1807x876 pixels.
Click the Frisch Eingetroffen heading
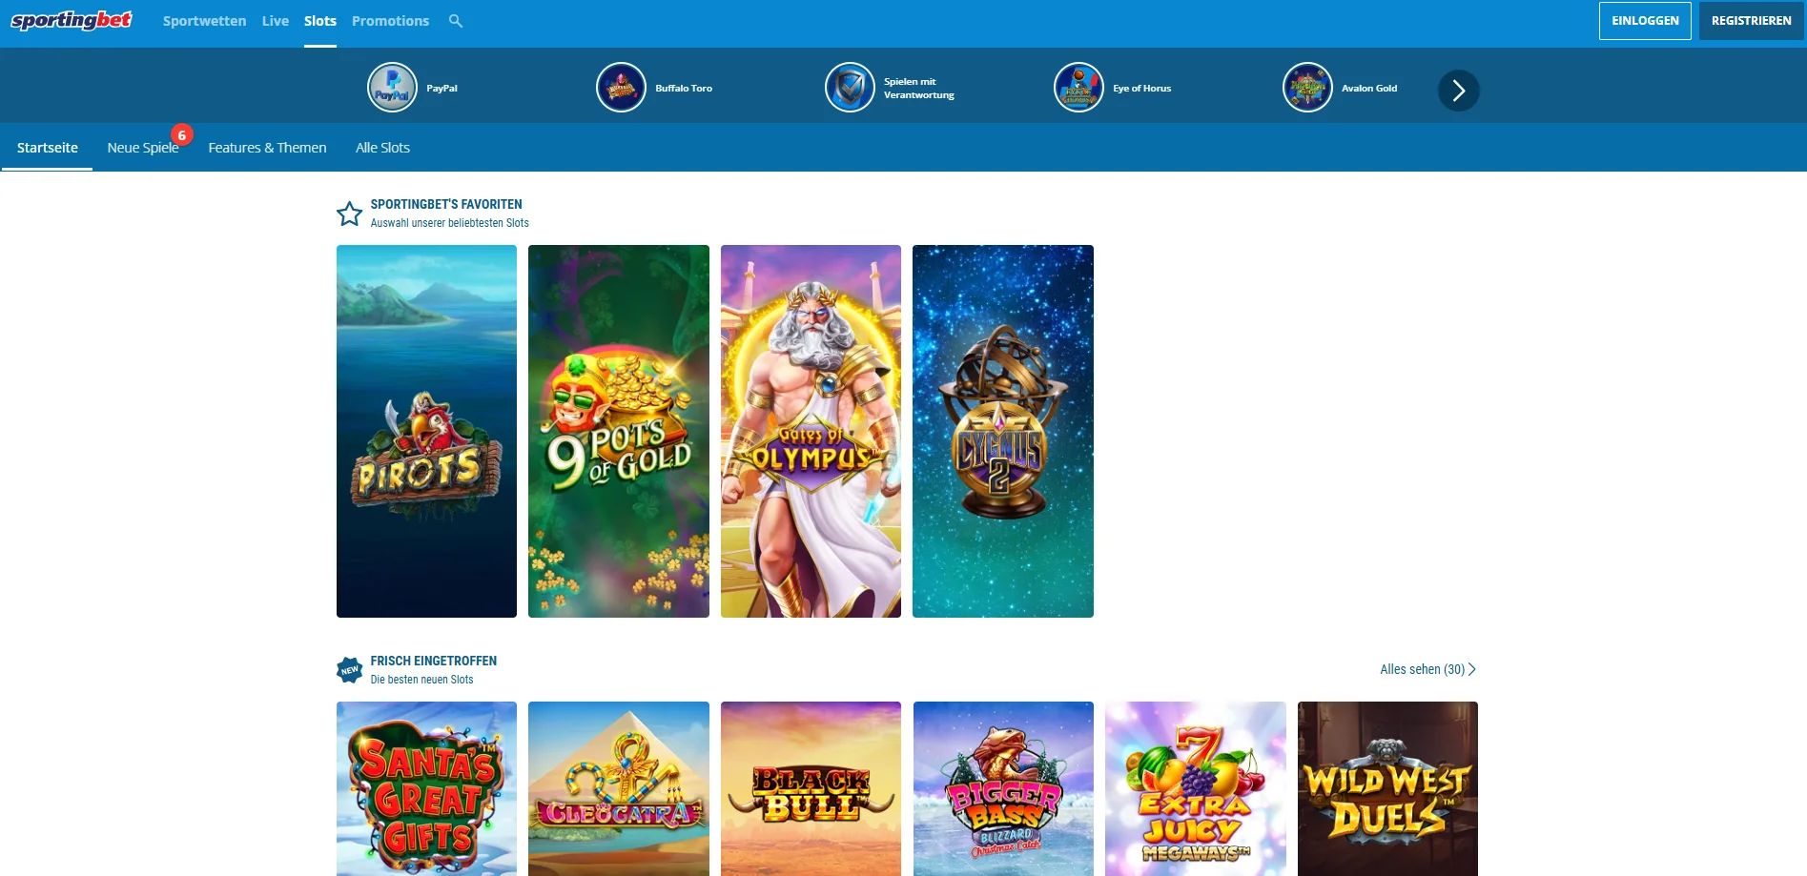pyautogui.click(x=434, y=661)
